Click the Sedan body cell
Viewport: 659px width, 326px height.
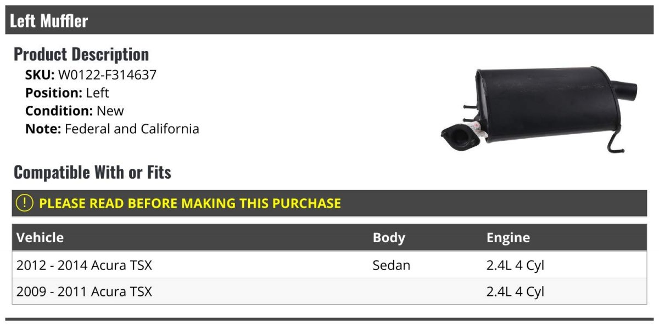pyautogui.click(x=391, y=265)
